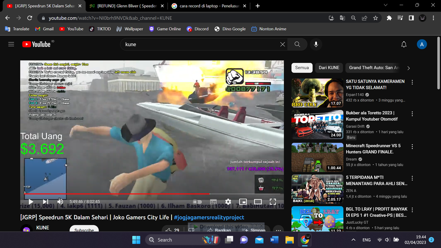Skip to the next video
The height and width of the screenshot is (248, 441).
tap(45, 201)
